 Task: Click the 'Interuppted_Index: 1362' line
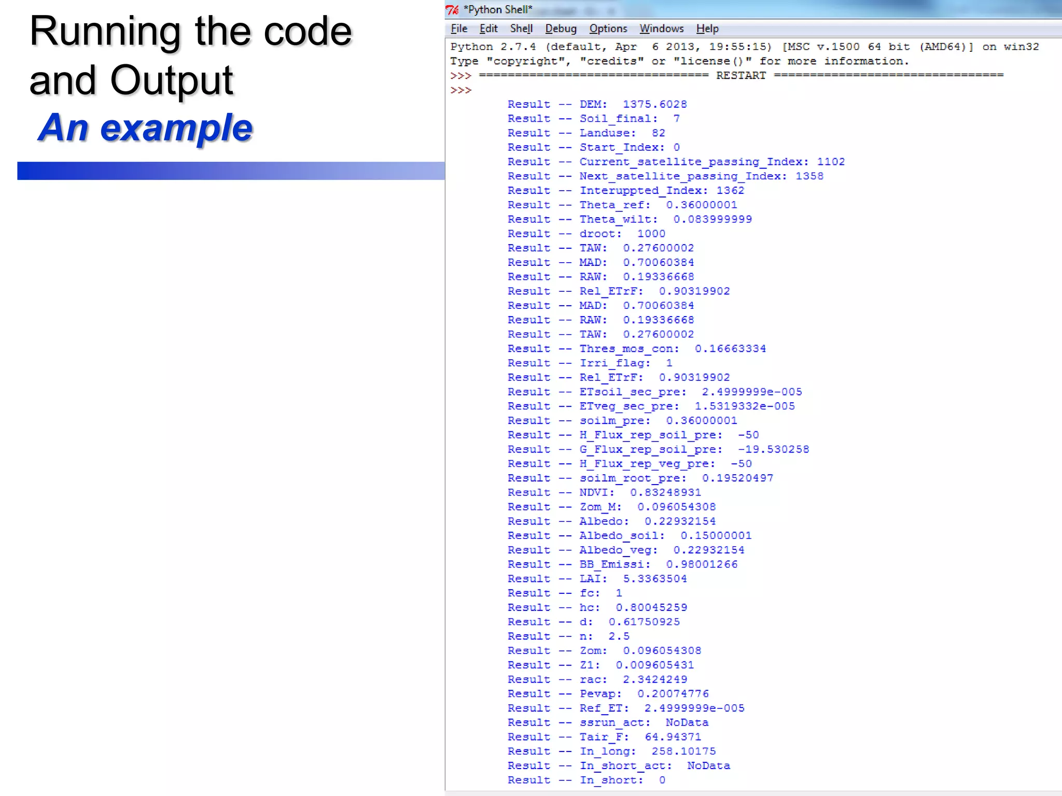click(626, 191)
